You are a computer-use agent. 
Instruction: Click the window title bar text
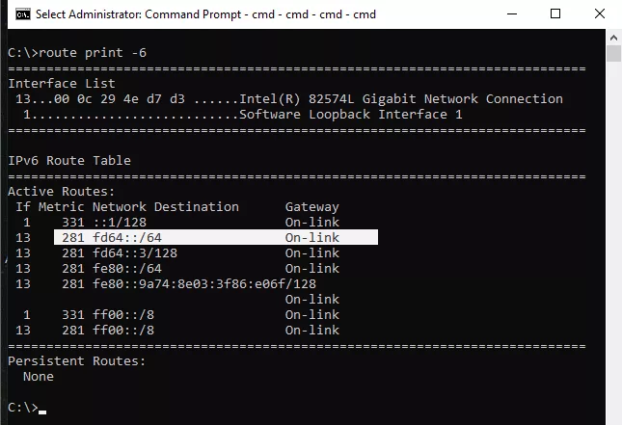[205, 14]
